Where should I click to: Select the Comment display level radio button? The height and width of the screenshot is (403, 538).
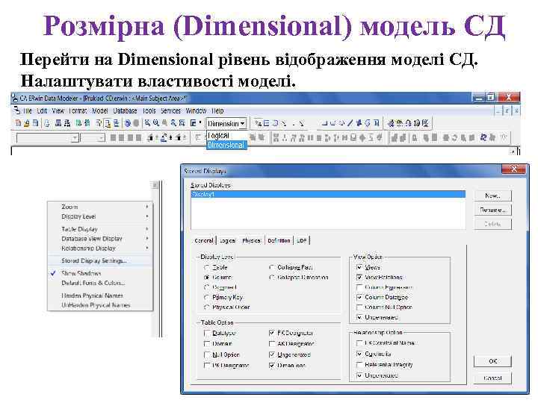pyautogui.click(x=207, y=287)
